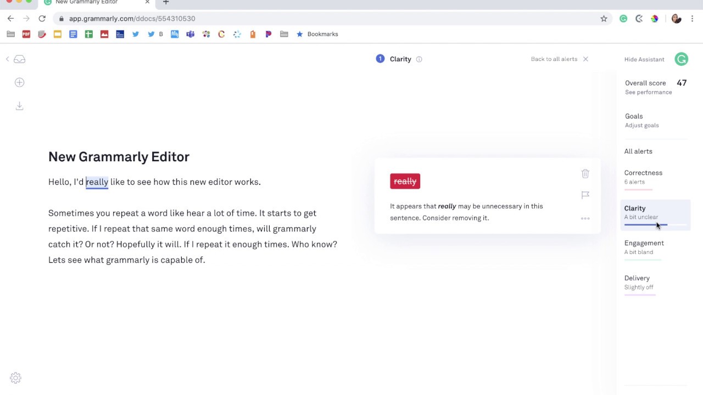Open more options on the suggestion card

[x=585, y=218]
